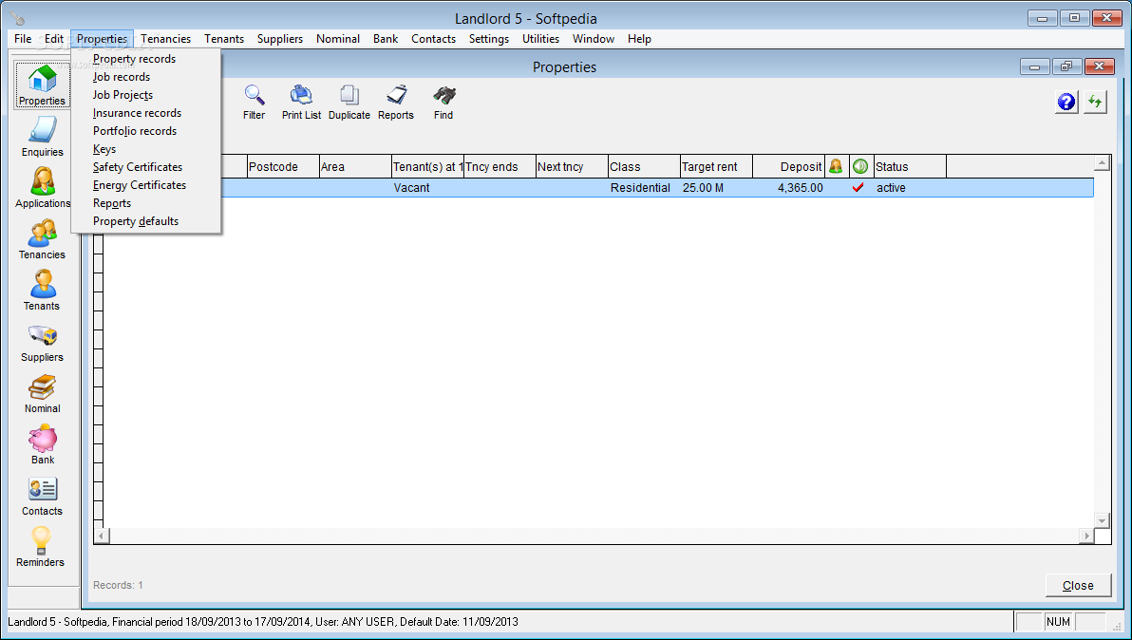Sort by the Area column header
This screenshot has height=640, width=1132.
coord(355,167)
